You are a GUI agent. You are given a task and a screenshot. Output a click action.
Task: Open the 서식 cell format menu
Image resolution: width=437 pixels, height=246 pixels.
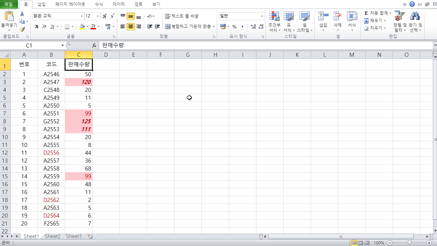coord(352,22)
